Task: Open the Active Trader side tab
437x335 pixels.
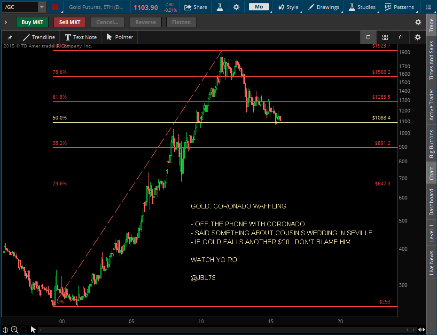Action: pyautogui.click(x=431, y=104)
